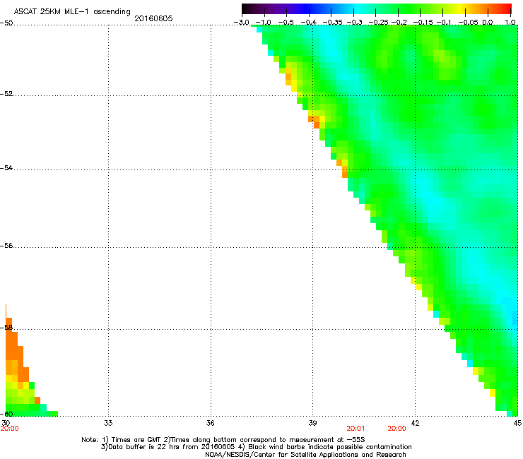Screen dimensions: 523x459
Task: Click the colorbar label -0.35
Action: [x=332, y=23]
